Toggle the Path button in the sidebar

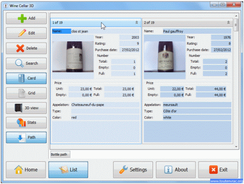point(26,137)
